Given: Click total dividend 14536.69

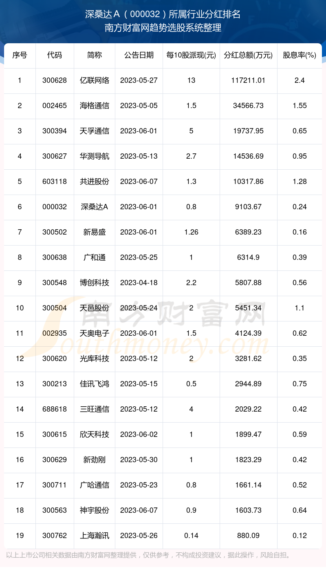Looking at the screenshot, I should click(x=248, y=156).
